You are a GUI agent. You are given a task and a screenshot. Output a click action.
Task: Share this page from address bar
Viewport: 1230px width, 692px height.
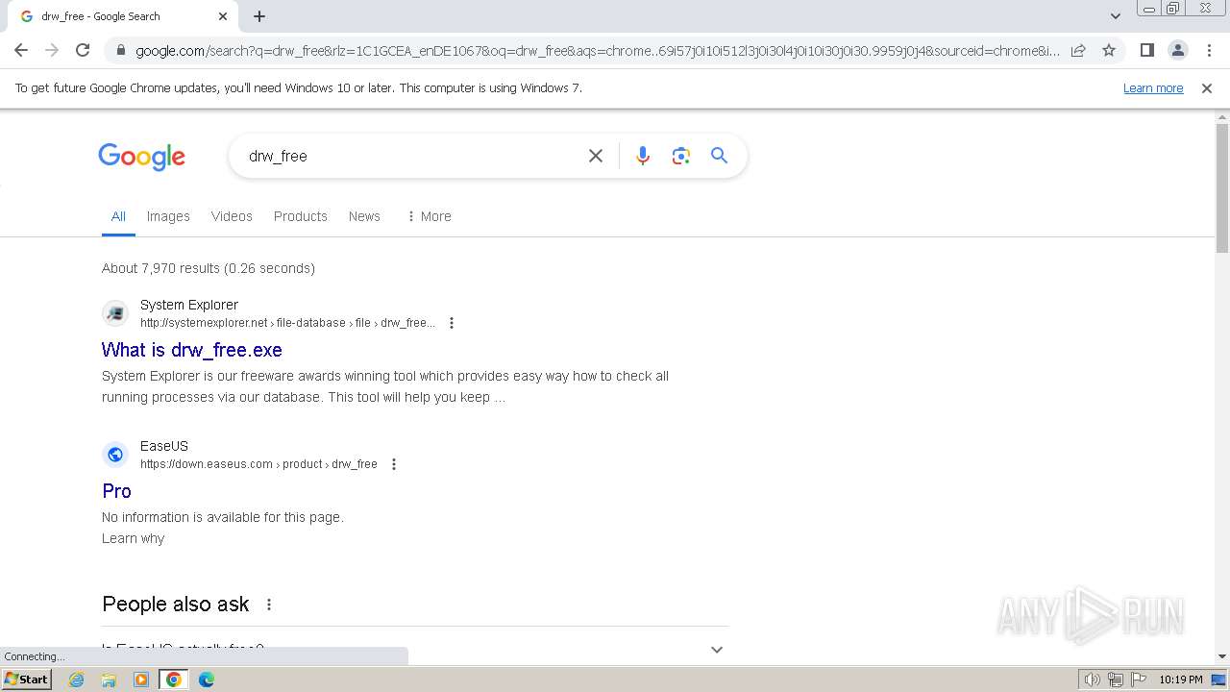(x=1078, y=50)
